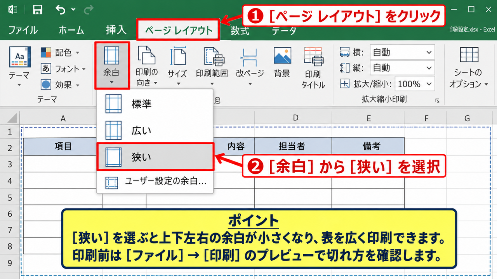The image size is (497, 279).
Task: Expand the Undo history dropdown arrow
Action: pos(73,10)
